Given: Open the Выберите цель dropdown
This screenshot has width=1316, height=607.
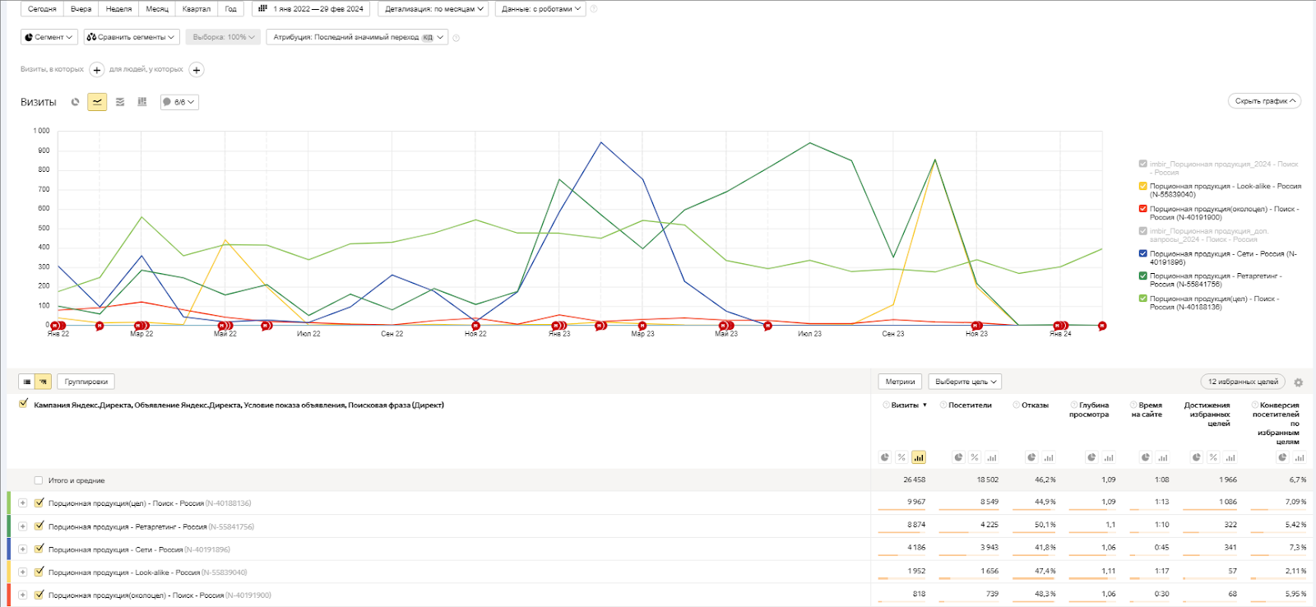Looking at the screenshot, I should pyautogui.click(x=965, y=382).
